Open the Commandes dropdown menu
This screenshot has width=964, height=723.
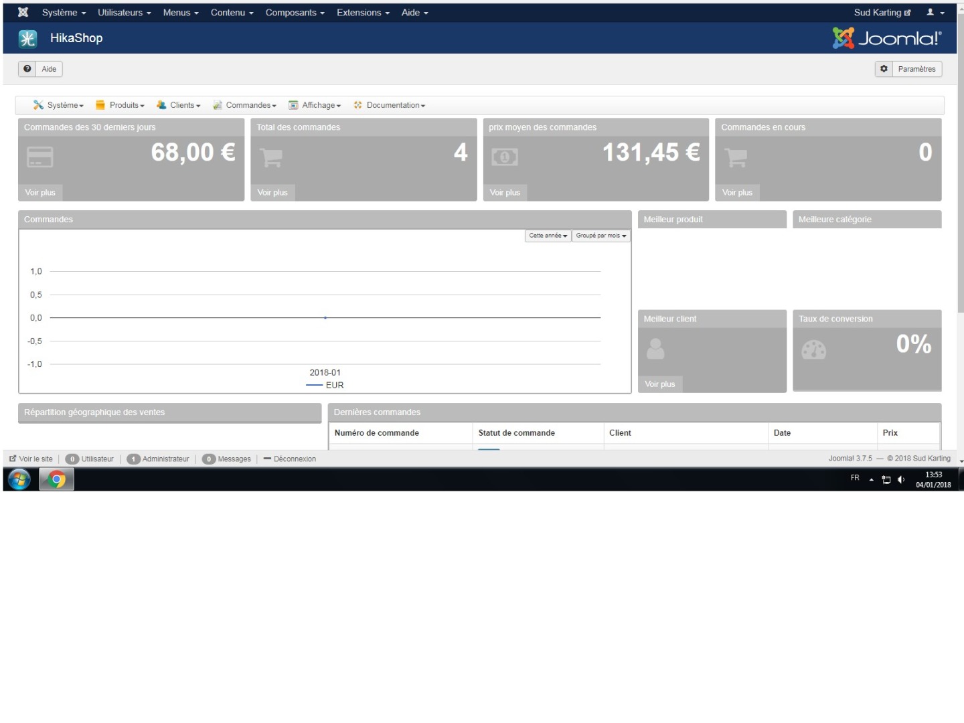tap(244, 105)
